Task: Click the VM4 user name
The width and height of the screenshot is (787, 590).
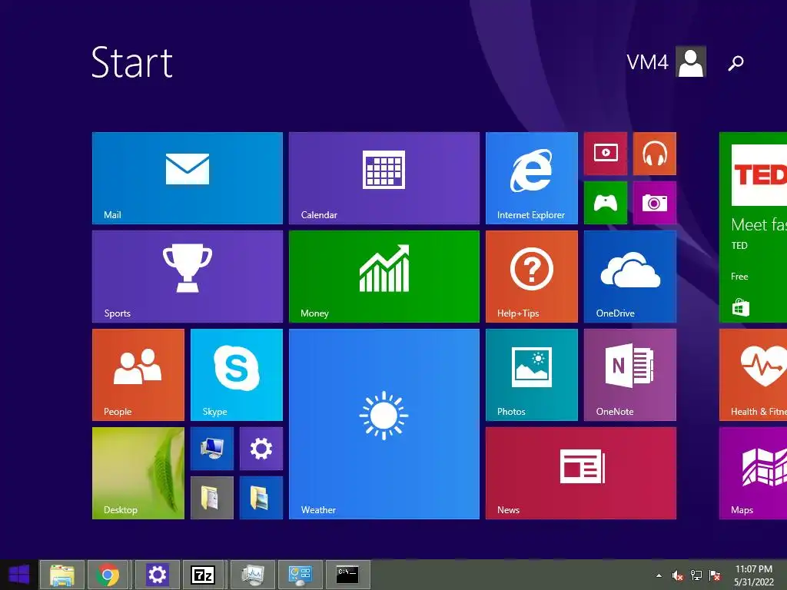Action: click(x=647, y=62)
